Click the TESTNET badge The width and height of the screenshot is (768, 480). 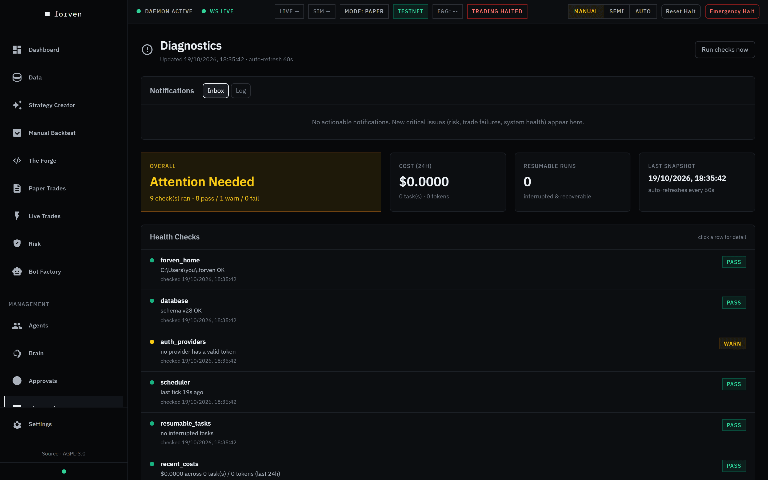pos(410,11)
